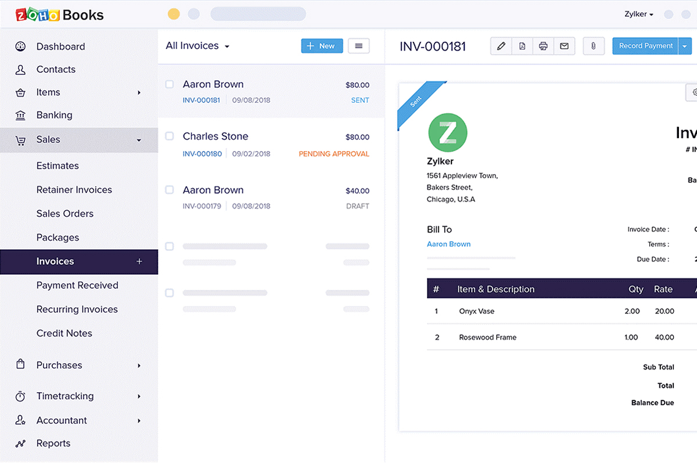This screenshot has height=463, width=697.
Task: Attach a file using the paperclip icon
Action: tap(593, 46)
